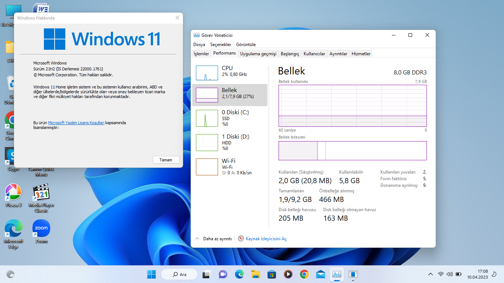The height and width of the screenshot is (283, 504).
Task: Click the '1,9/9,2 GB' Tamamlanan value
Action: point(295,199)
